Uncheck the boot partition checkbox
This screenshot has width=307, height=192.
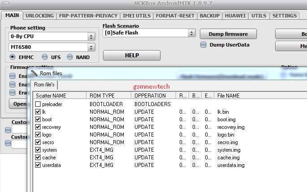click(38, 119)
